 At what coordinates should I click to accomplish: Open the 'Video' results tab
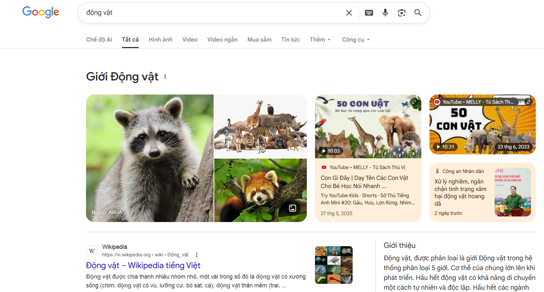click(x=190, y=40)
